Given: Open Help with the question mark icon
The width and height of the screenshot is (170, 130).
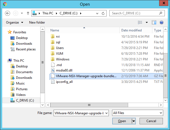Looking at the screenshot, I should [162, 22].
